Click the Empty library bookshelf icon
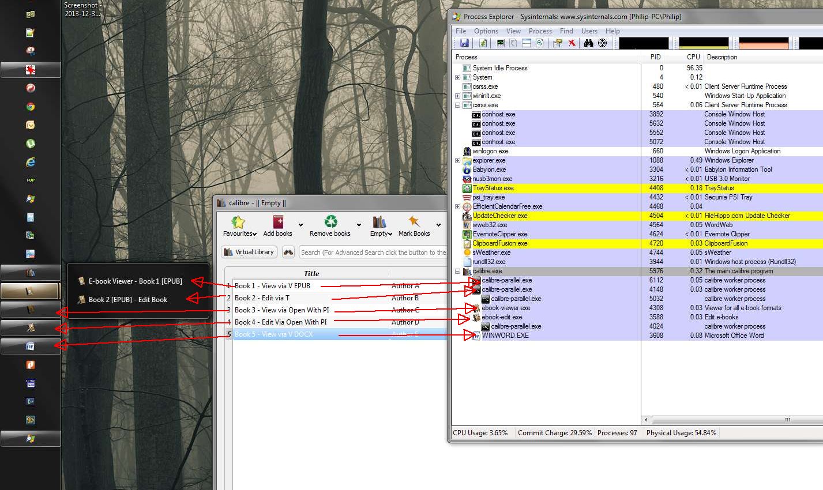The image size is (823, 490). [379, 222]
